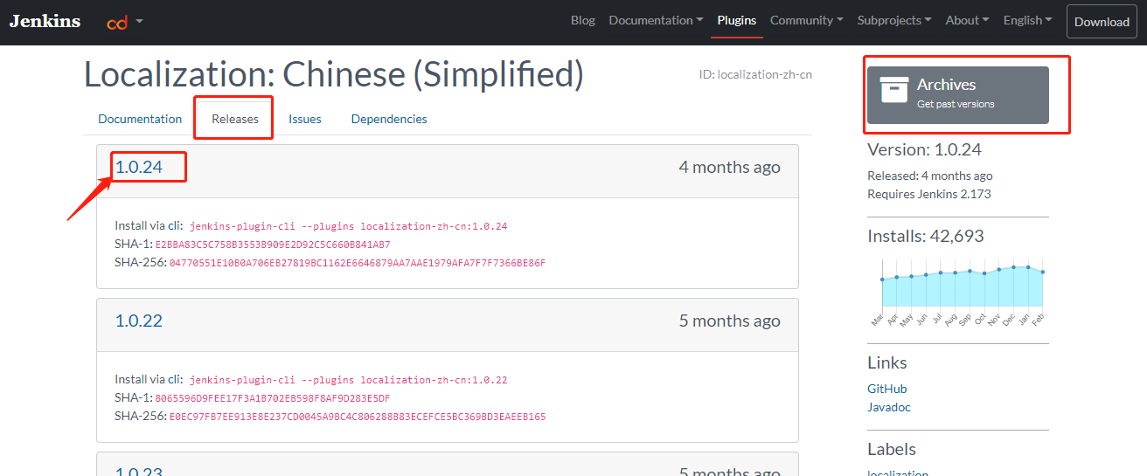
Task: Click the Jenkins logo in header
Action: click(x=45, y=21)
